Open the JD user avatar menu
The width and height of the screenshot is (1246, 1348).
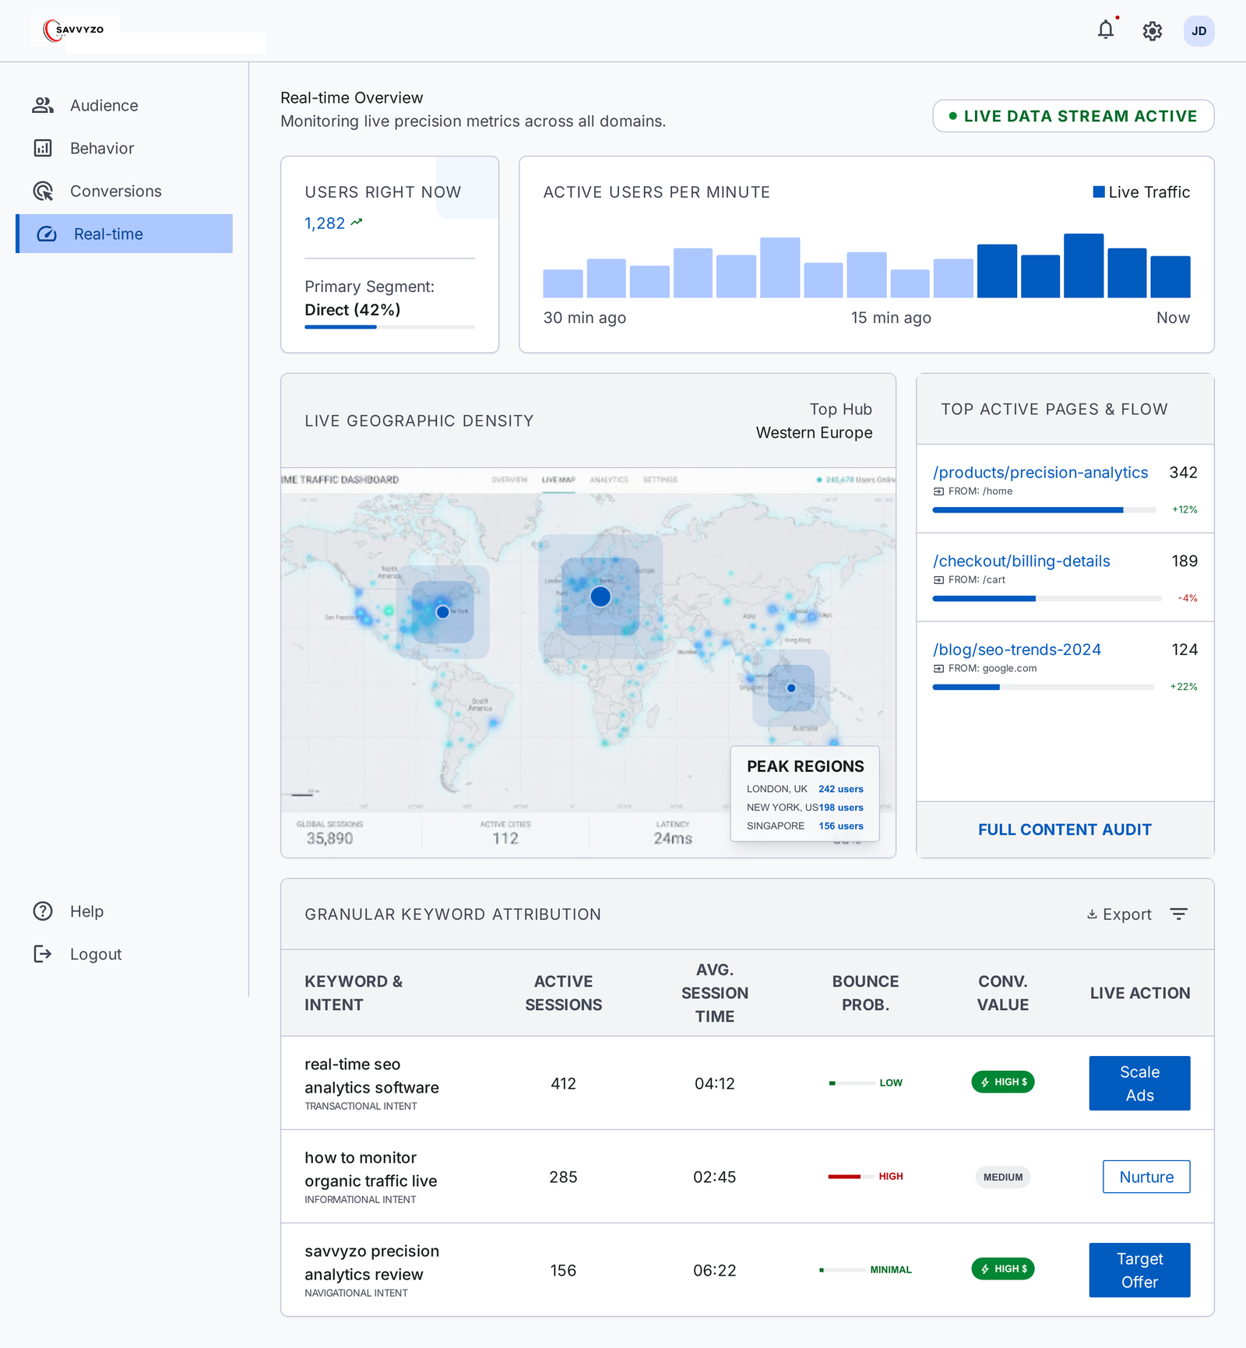pyautogui.click(x=1199, y=31)
